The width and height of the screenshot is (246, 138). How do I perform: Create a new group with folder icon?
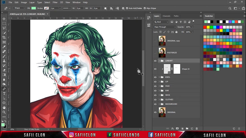(x=187, y=128)
